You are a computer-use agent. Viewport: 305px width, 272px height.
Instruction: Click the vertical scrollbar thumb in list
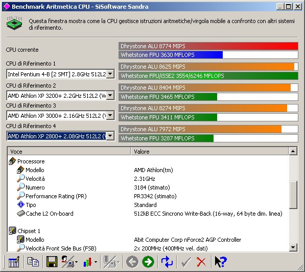pos(293,195)
